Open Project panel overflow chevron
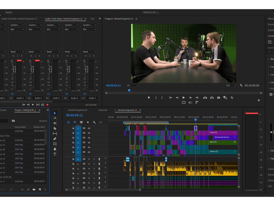This screenshot has width=274, height=206. pos(48,110)
